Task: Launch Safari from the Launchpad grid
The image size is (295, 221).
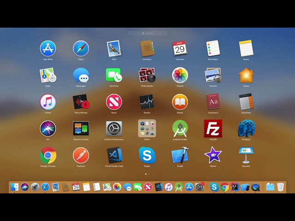Action: click(81, 48)
